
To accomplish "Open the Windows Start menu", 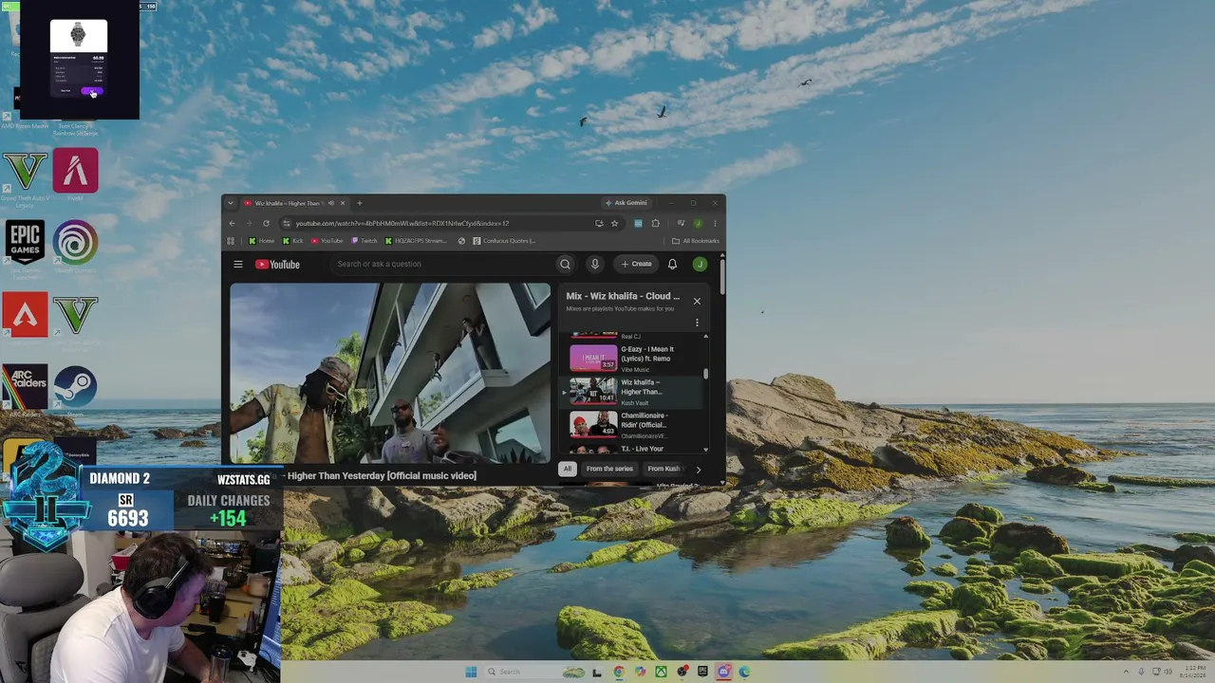I will 471,672.
